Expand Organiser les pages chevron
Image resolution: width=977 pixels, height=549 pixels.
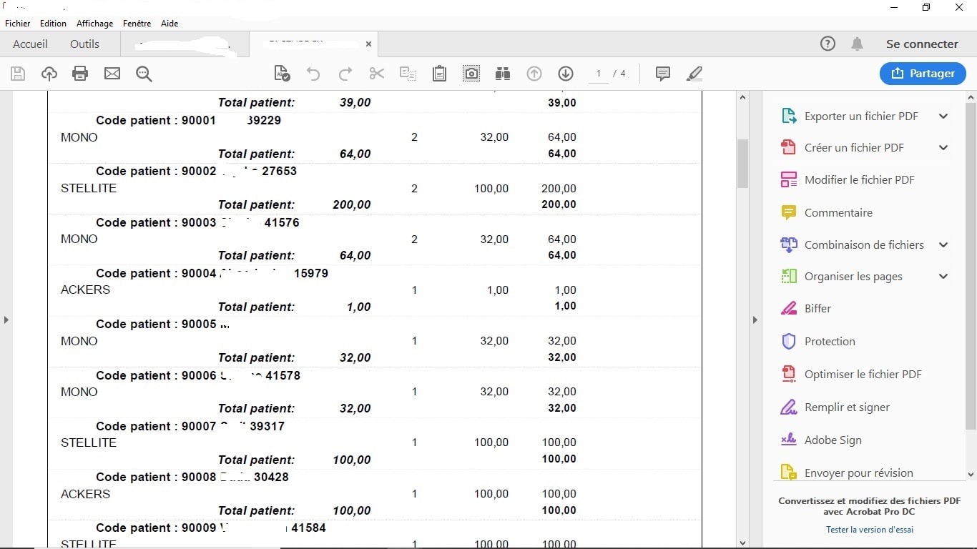click(x=943, y=277)
